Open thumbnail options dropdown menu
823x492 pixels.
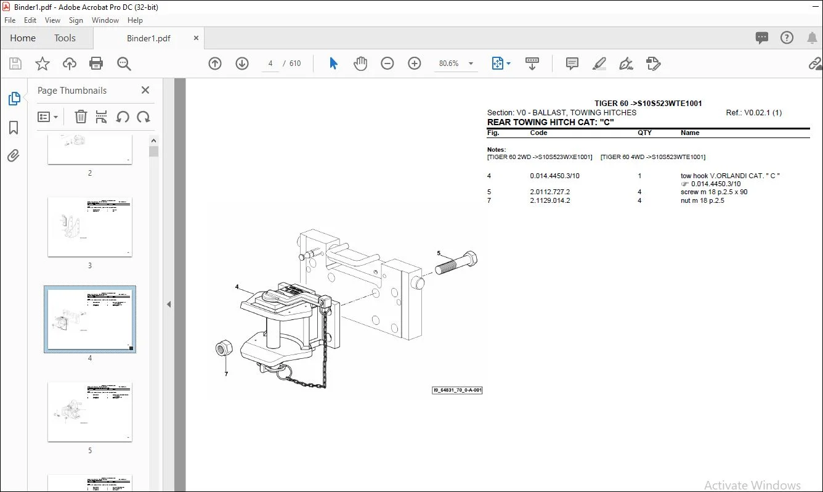point(47,117)
